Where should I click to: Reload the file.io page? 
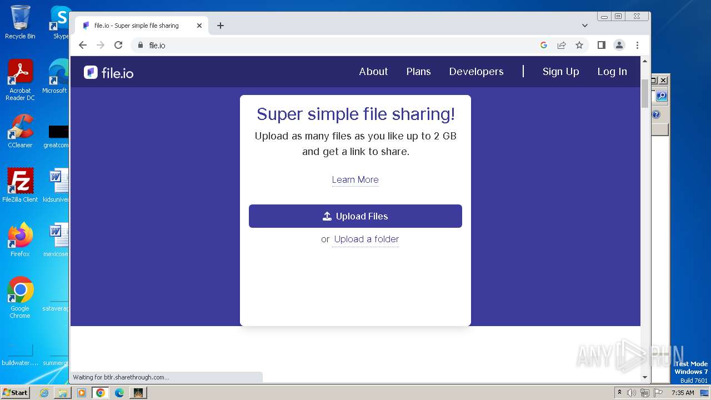118,45
